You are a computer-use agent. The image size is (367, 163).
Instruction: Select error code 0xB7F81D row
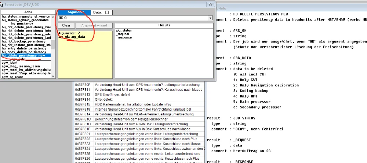[x=139, y=124]
